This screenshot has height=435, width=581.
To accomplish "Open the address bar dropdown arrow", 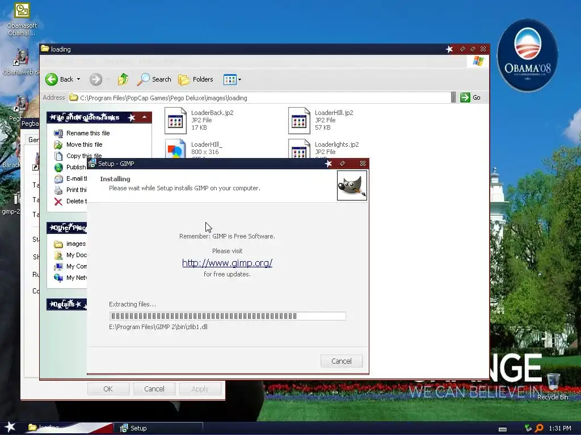I will pyautogui.click(x=453, y=97).
